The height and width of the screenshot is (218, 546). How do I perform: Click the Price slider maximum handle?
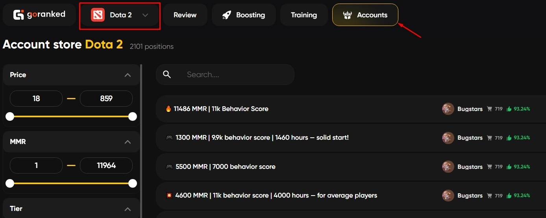133,116
